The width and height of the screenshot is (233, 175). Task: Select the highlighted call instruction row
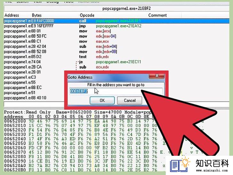coord(116,21)
